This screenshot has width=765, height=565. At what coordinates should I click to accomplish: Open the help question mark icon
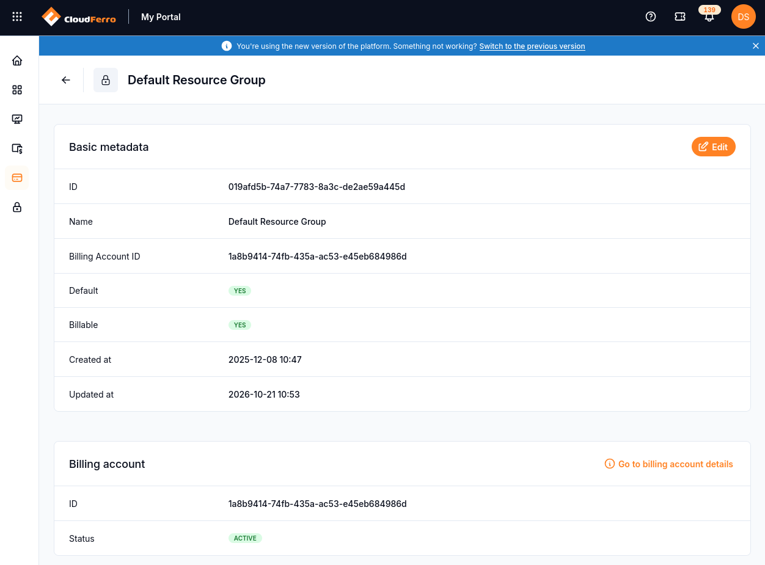tap(651, 17)
